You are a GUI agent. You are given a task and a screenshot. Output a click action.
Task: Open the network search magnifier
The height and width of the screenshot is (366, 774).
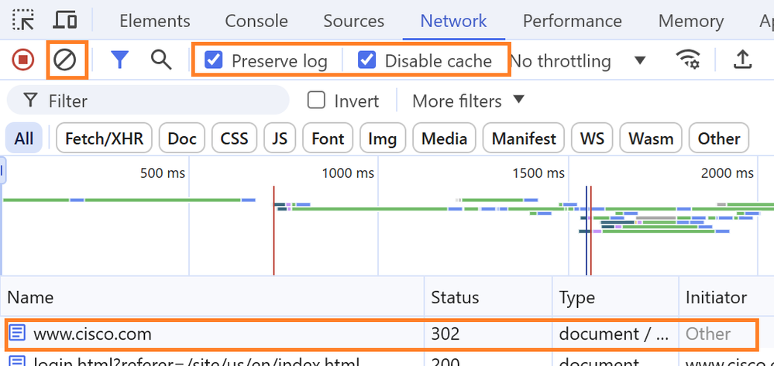(x=161, y=60)
